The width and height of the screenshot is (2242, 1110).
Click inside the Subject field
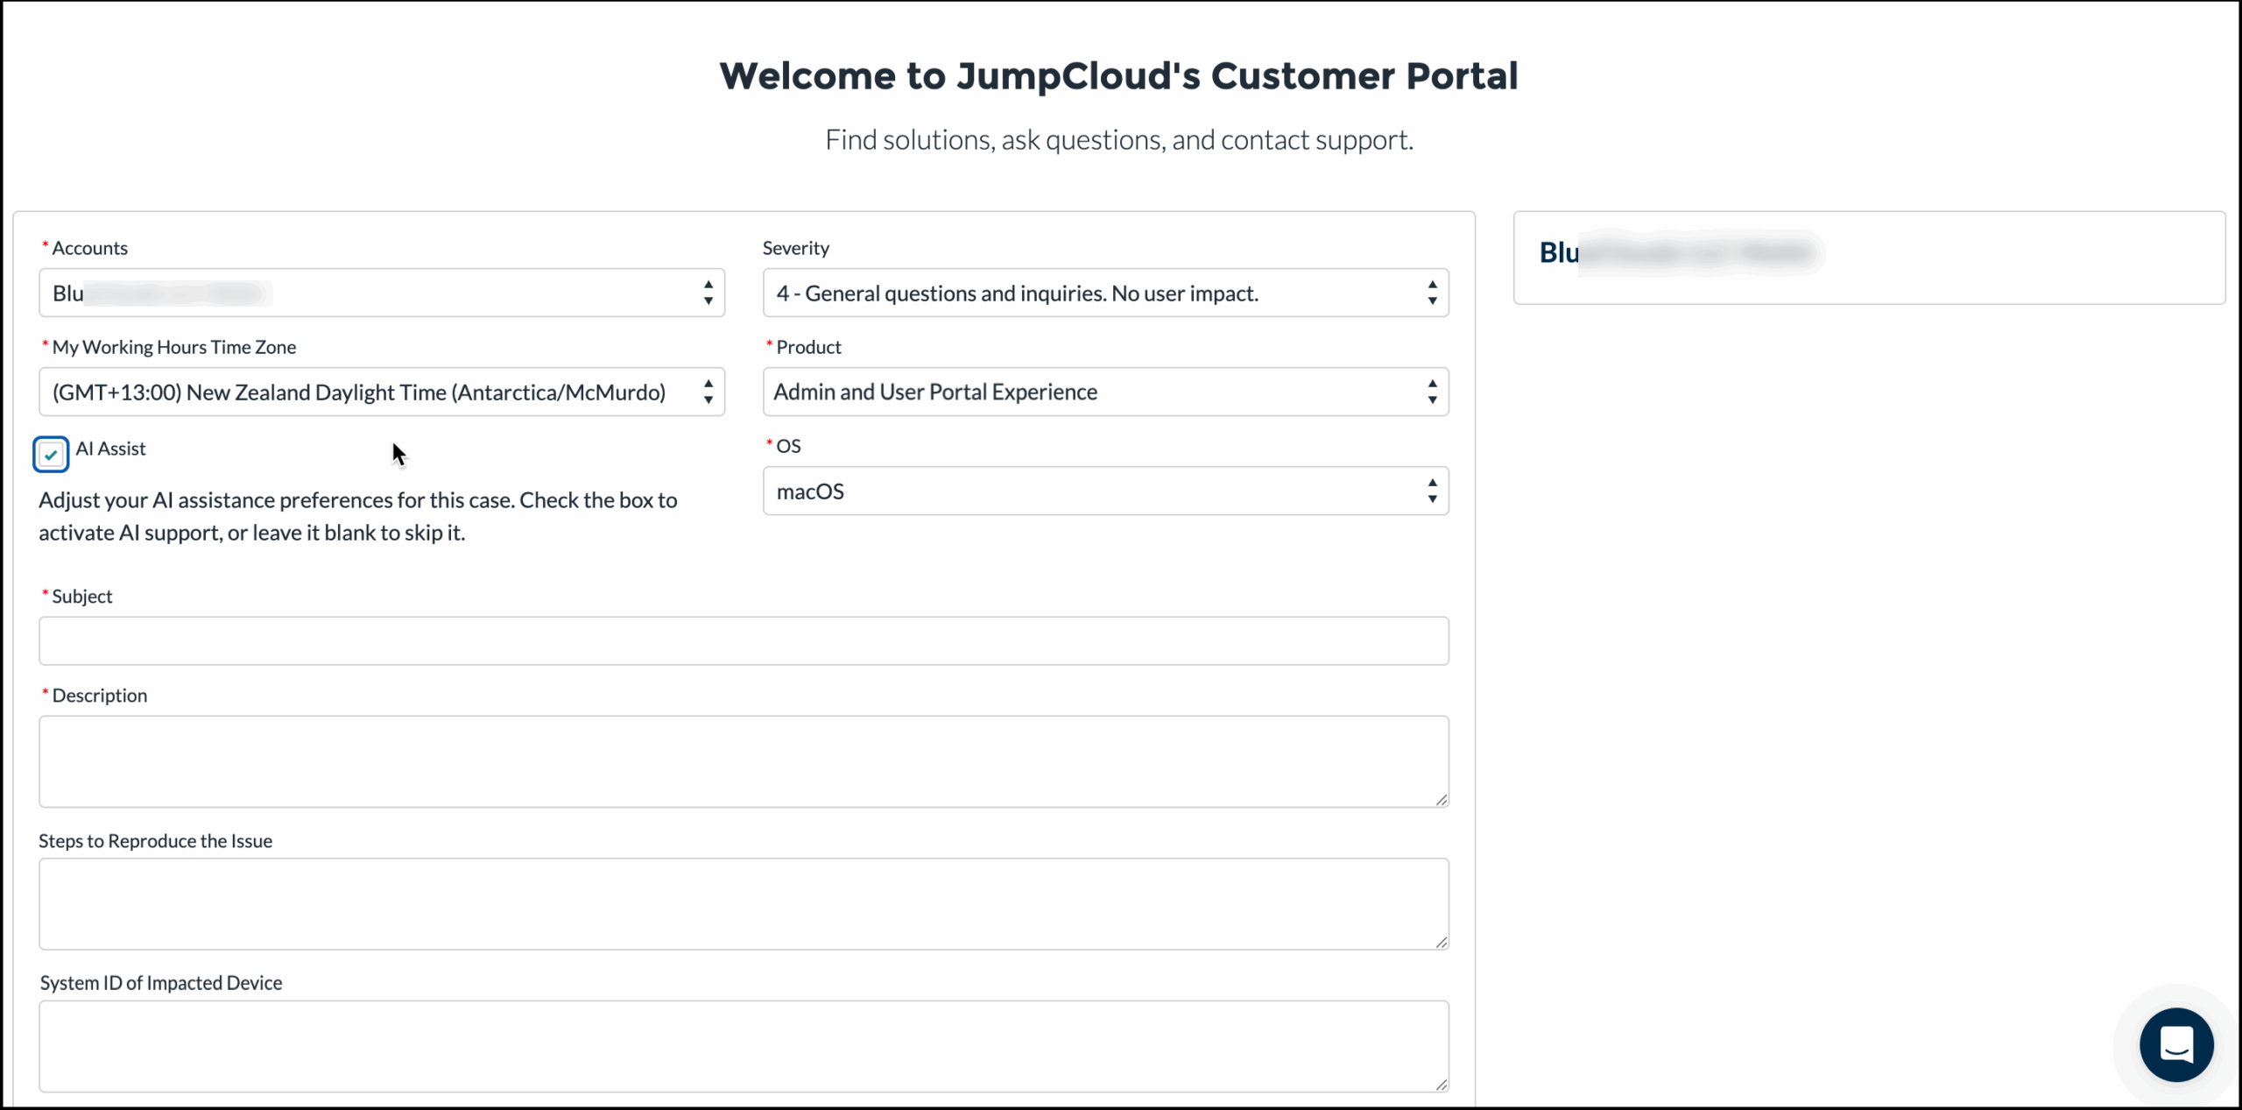(x=744, y=640)
